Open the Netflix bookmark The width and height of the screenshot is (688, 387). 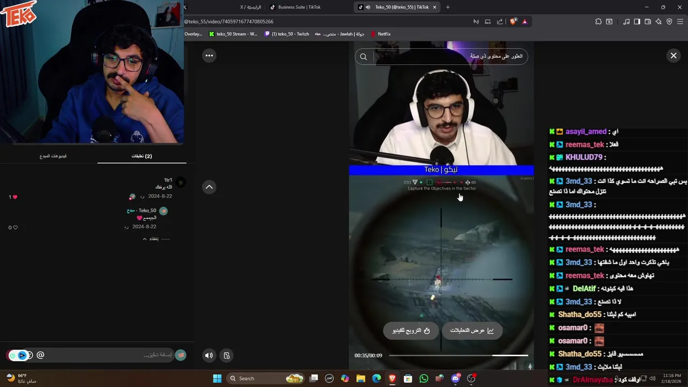[381, 34]
